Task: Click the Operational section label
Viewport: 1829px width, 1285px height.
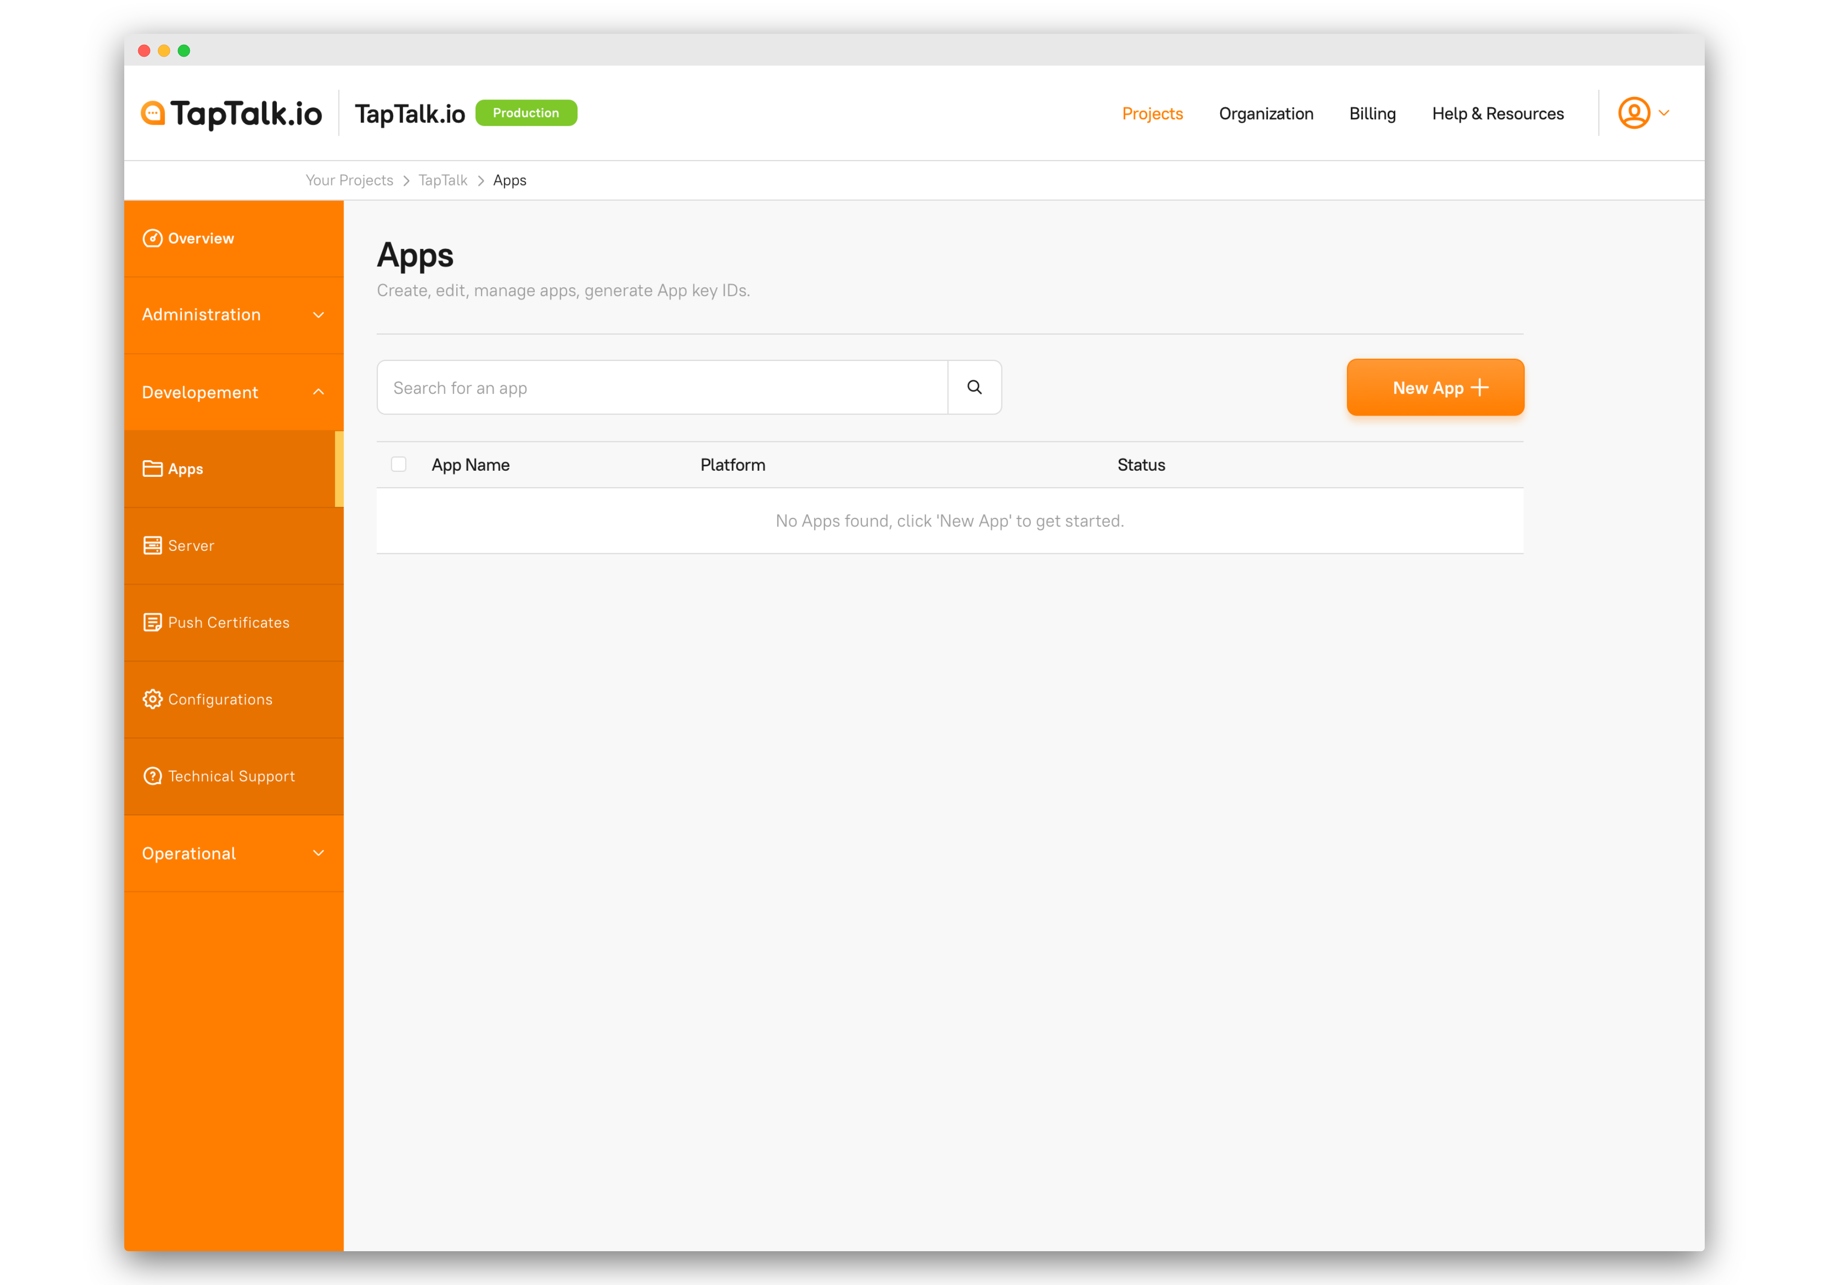Action: [x=189, y=854]
